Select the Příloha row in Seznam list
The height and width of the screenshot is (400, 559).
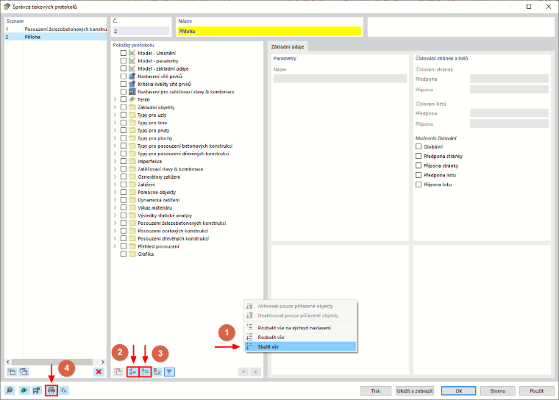click(x=56, y=37)
